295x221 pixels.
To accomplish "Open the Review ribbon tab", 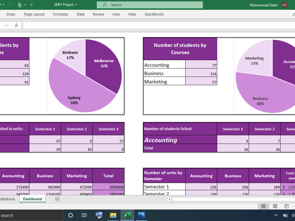I will coord(99,14).
